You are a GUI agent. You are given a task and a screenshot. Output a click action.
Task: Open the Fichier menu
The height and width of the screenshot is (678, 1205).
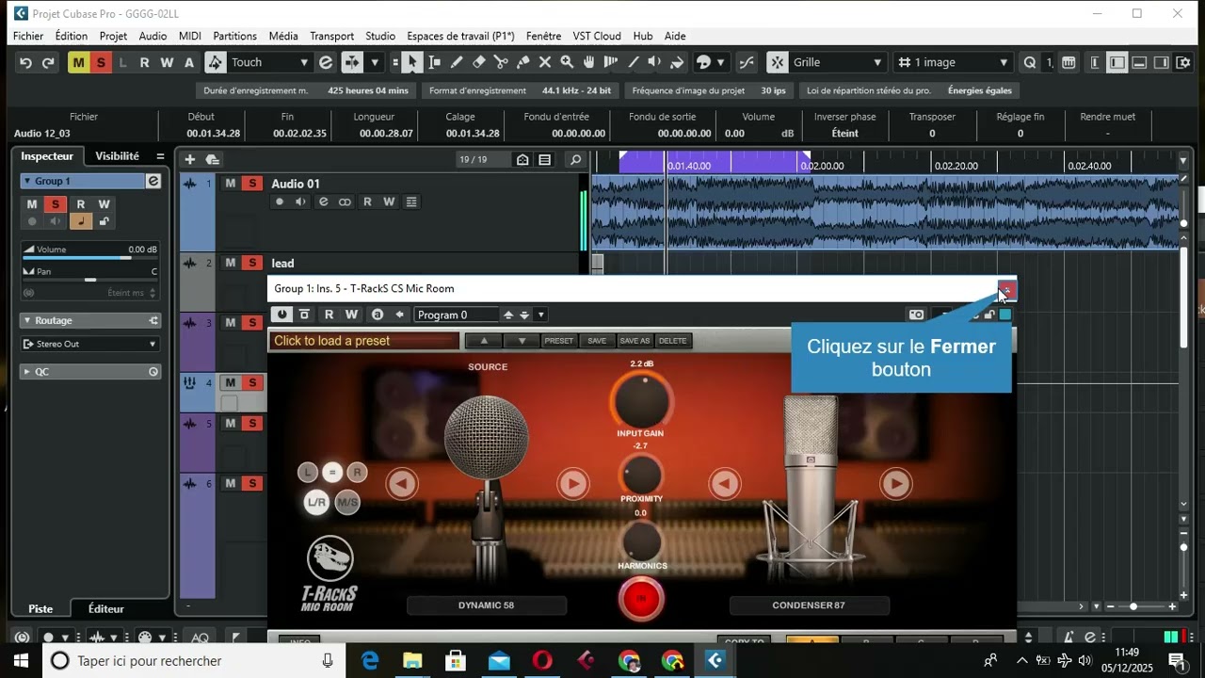pyautogui.click(x=28, y=36)
